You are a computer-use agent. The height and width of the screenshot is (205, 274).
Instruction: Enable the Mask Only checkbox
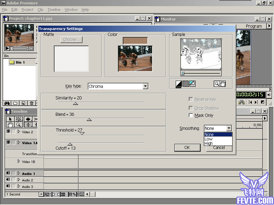(x=191, y=115)
